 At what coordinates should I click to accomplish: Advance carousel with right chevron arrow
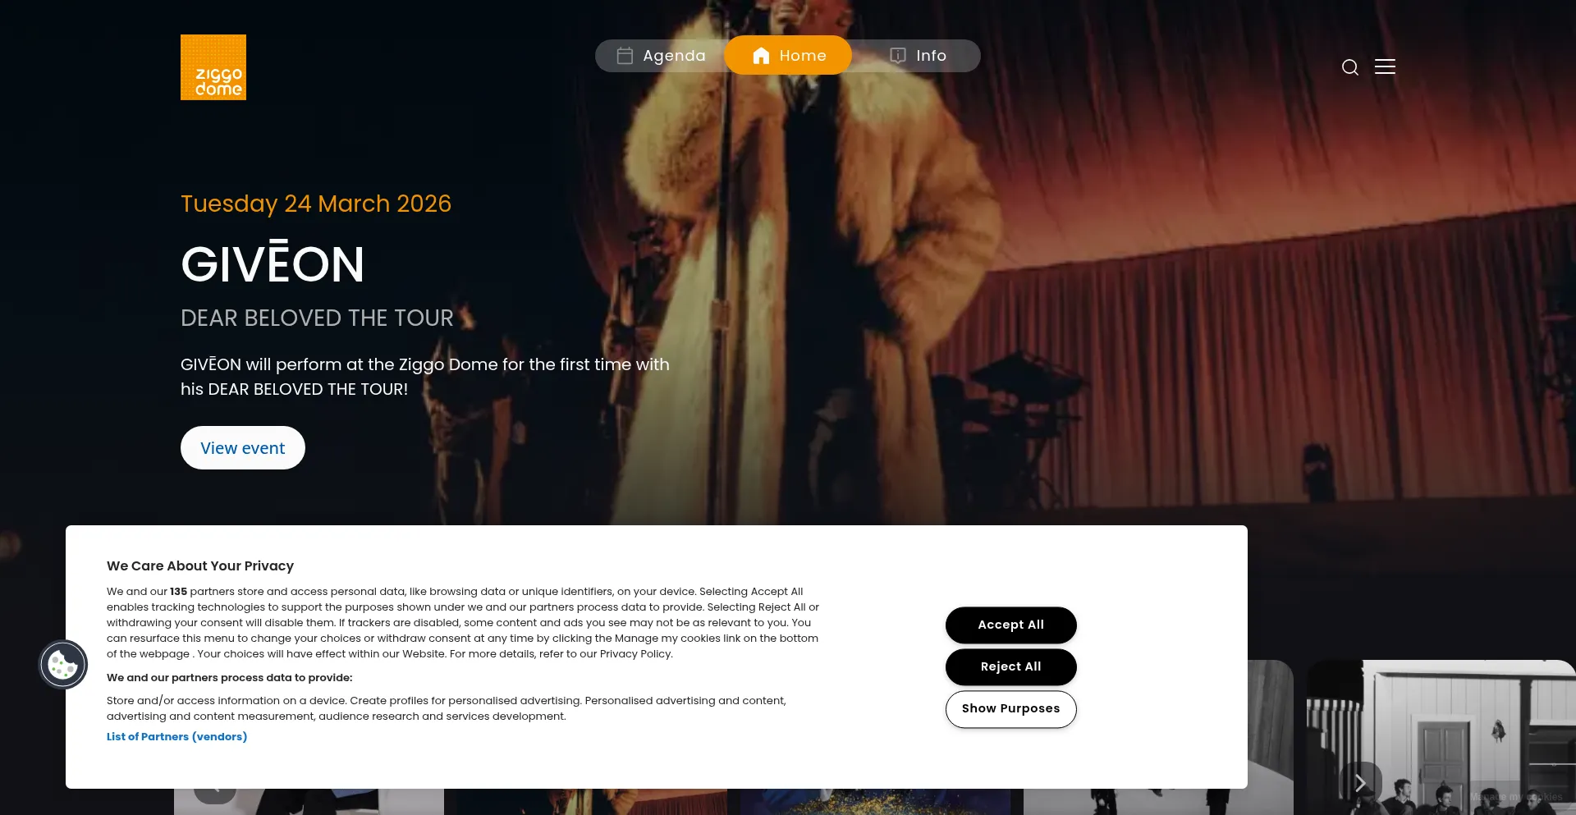(x=1360, y=782)
